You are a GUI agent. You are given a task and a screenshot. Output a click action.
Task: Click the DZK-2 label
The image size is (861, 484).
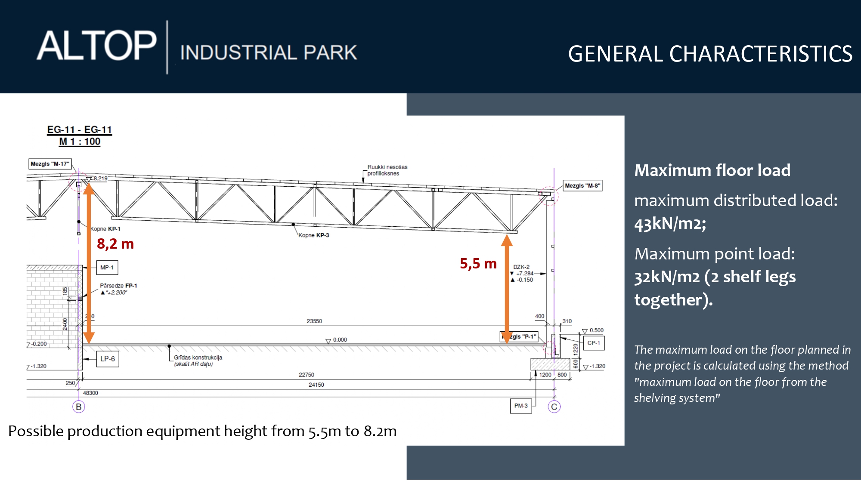tap(521, 267)
